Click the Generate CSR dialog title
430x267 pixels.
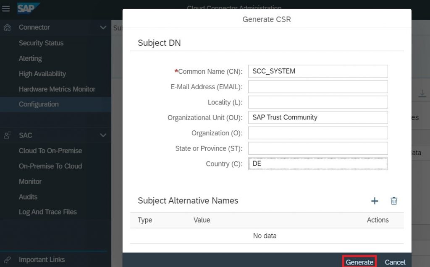[267, 19]
